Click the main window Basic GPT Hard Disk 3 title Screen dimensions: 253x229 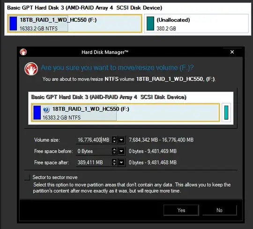click(x=84, y=8)
